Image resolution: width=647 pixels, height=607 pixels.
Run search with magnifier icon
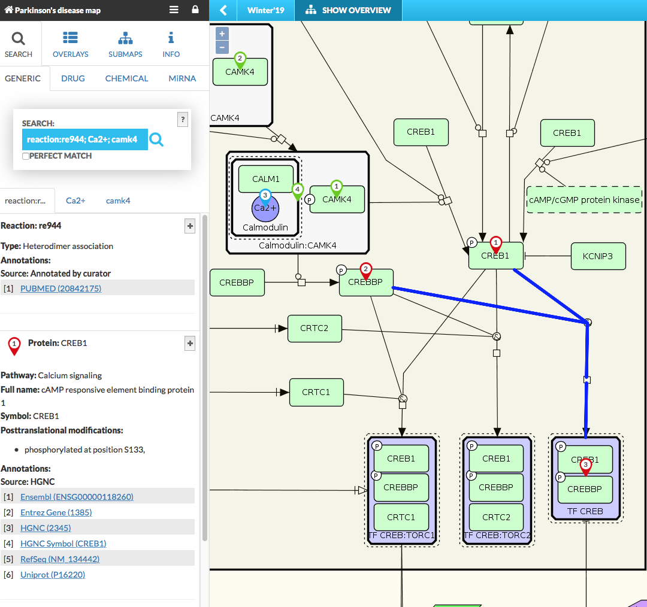(x=156, y=139)
